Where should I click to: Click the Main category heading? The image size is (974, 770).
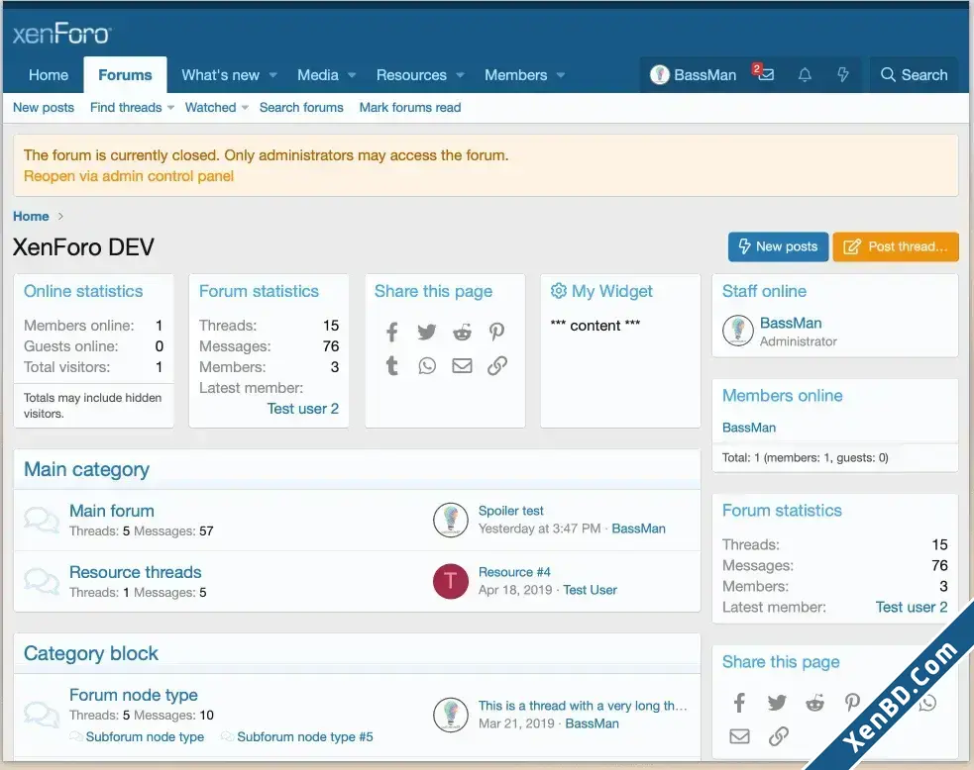pos(86,470)
